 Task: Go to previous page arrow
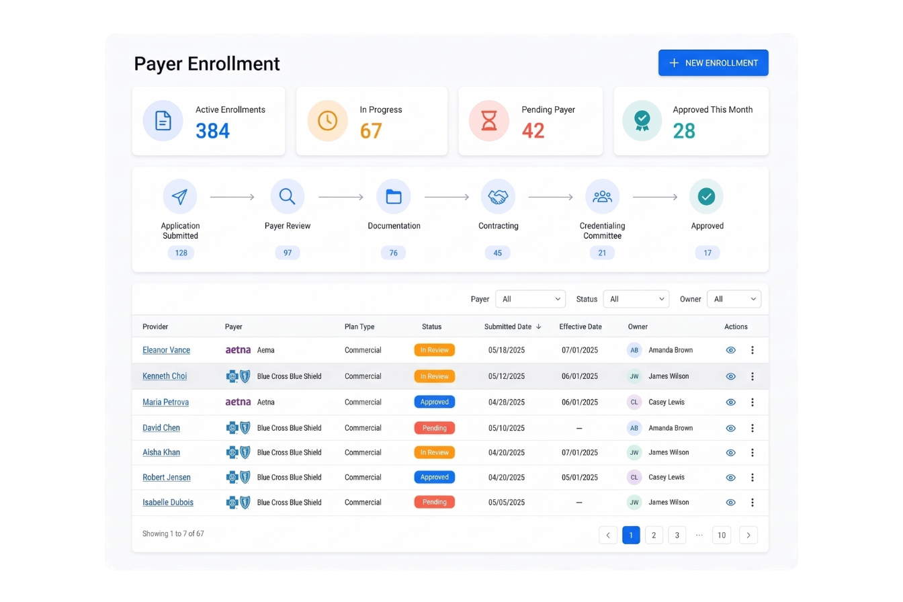pos(608,535)
